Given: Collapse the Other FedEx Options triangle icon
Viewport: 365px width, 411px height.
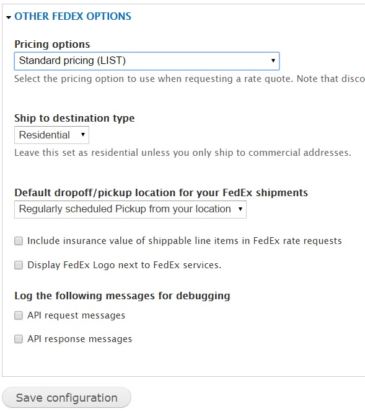Looking at the screenshot, I should coord(9,17).
